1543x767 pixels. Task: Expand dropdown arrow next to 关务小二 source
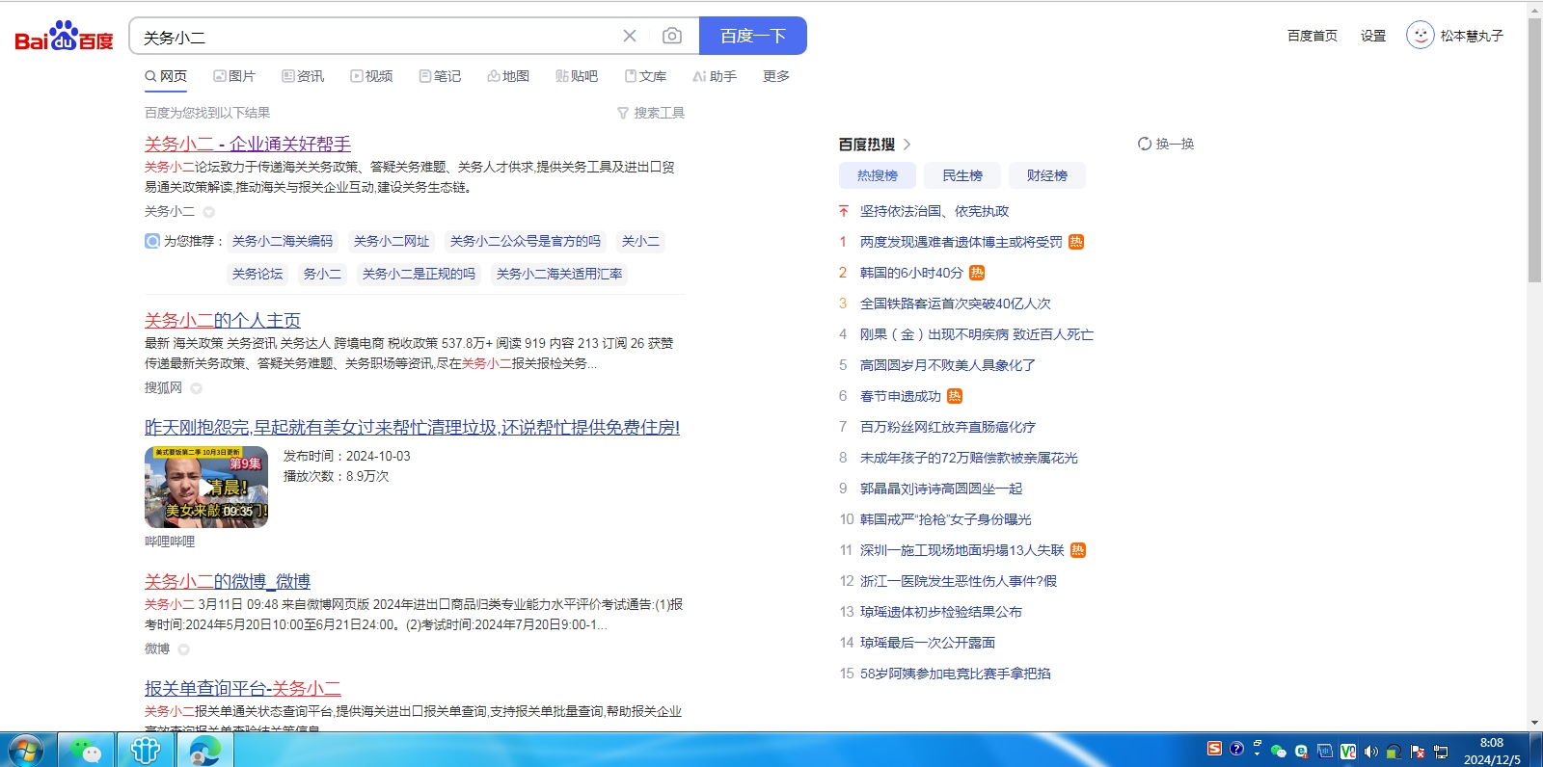(208, 212)
